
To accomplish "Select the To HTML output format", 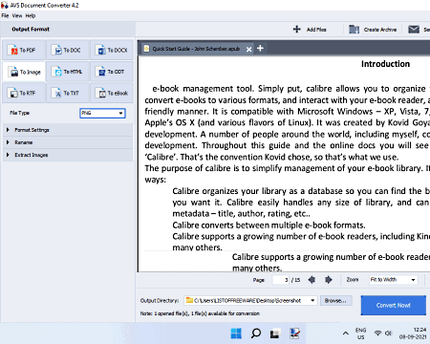I will pyautogui.click(x=68, y=72).
